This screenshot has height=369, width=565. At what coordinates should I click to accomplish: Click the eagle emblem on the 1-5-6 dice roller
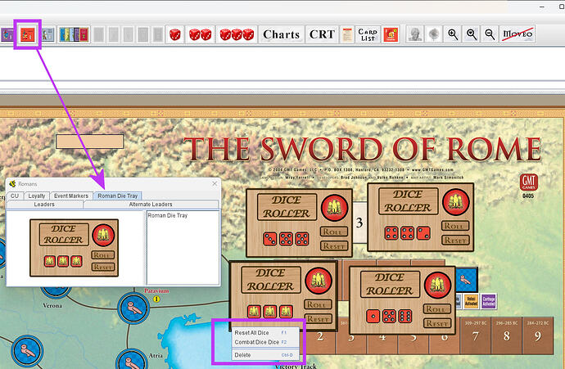click(437, 285)
